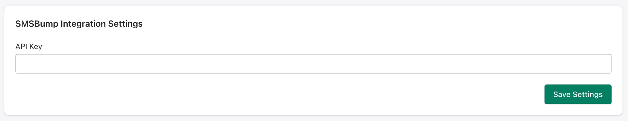The width and height of the screenshot is (628, 121).
Task: Submit the form using Save Settings
Action: tap(578, 94)
